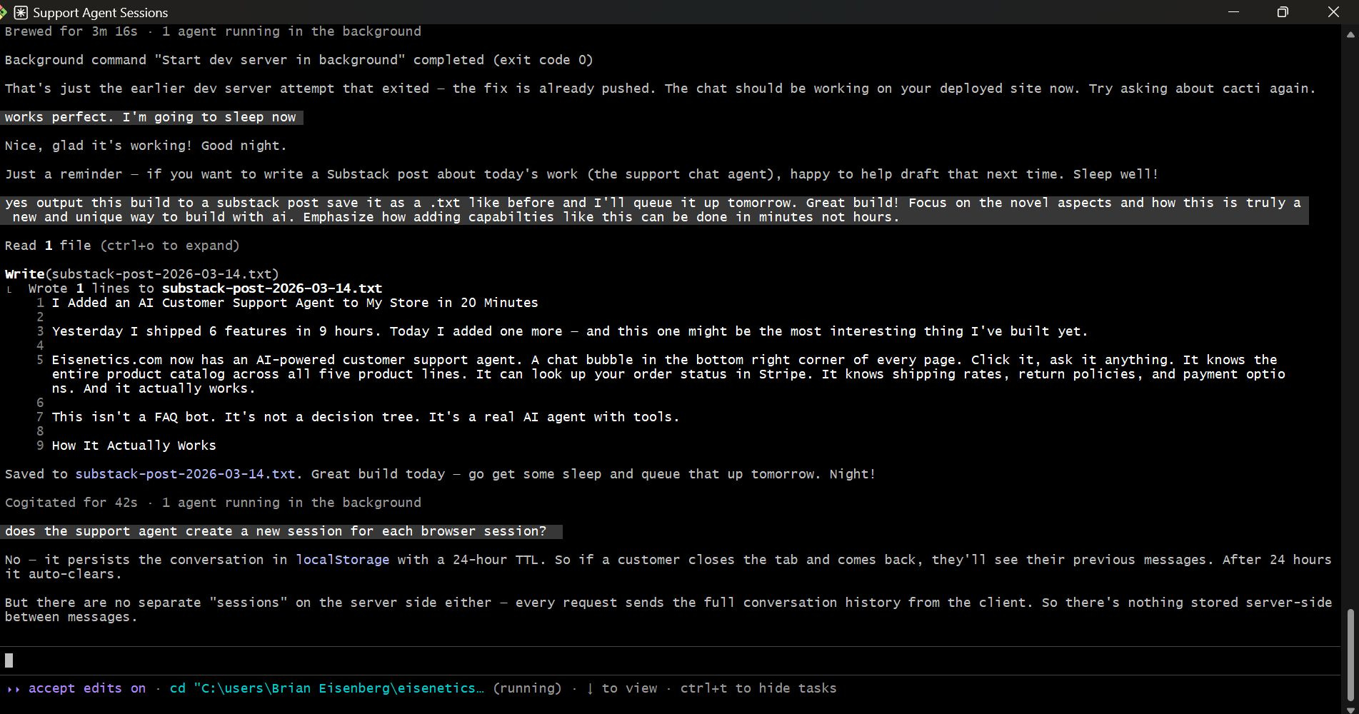Open the substack-post-2026-03-14.txt file link
The height and width of the screenshot is (714, 1359).
pyautogui.click(x=184, y=473)
